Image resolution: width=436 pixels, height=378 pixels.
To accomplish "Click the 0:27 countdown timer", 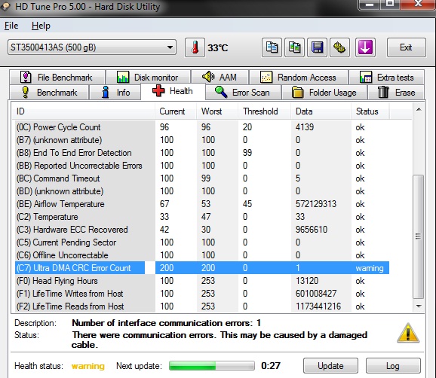I will 271,366.
